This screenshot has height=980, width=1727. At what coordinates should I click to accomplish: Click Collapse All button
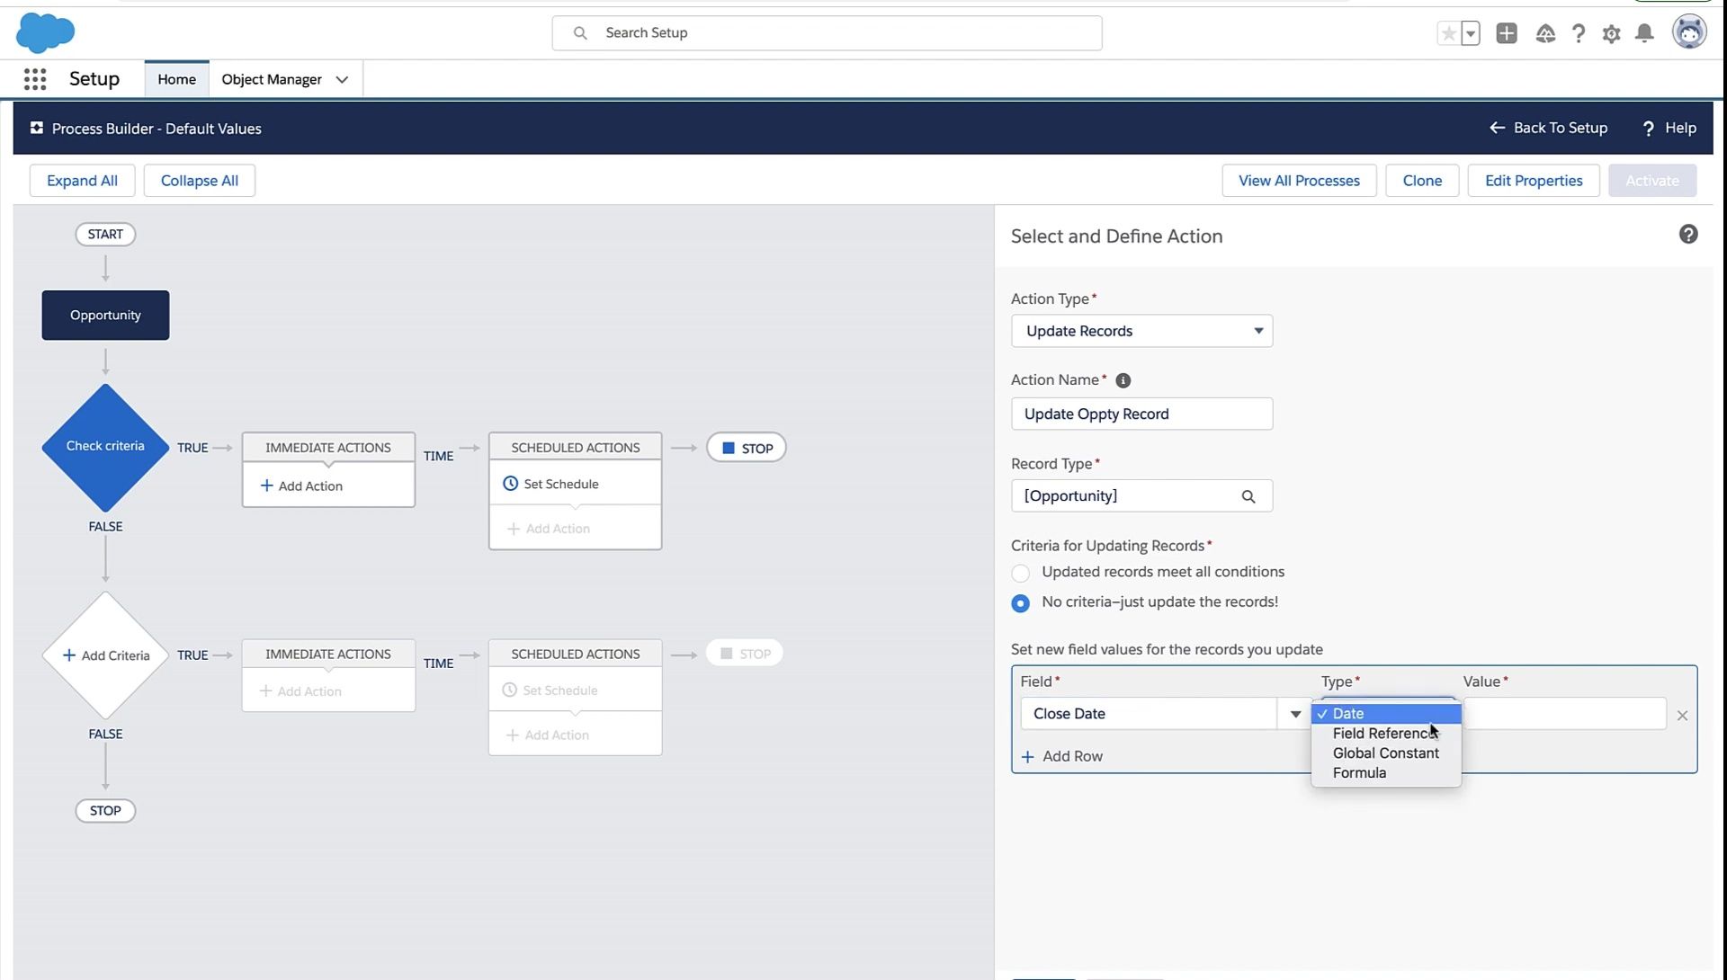tap(199, 180)
